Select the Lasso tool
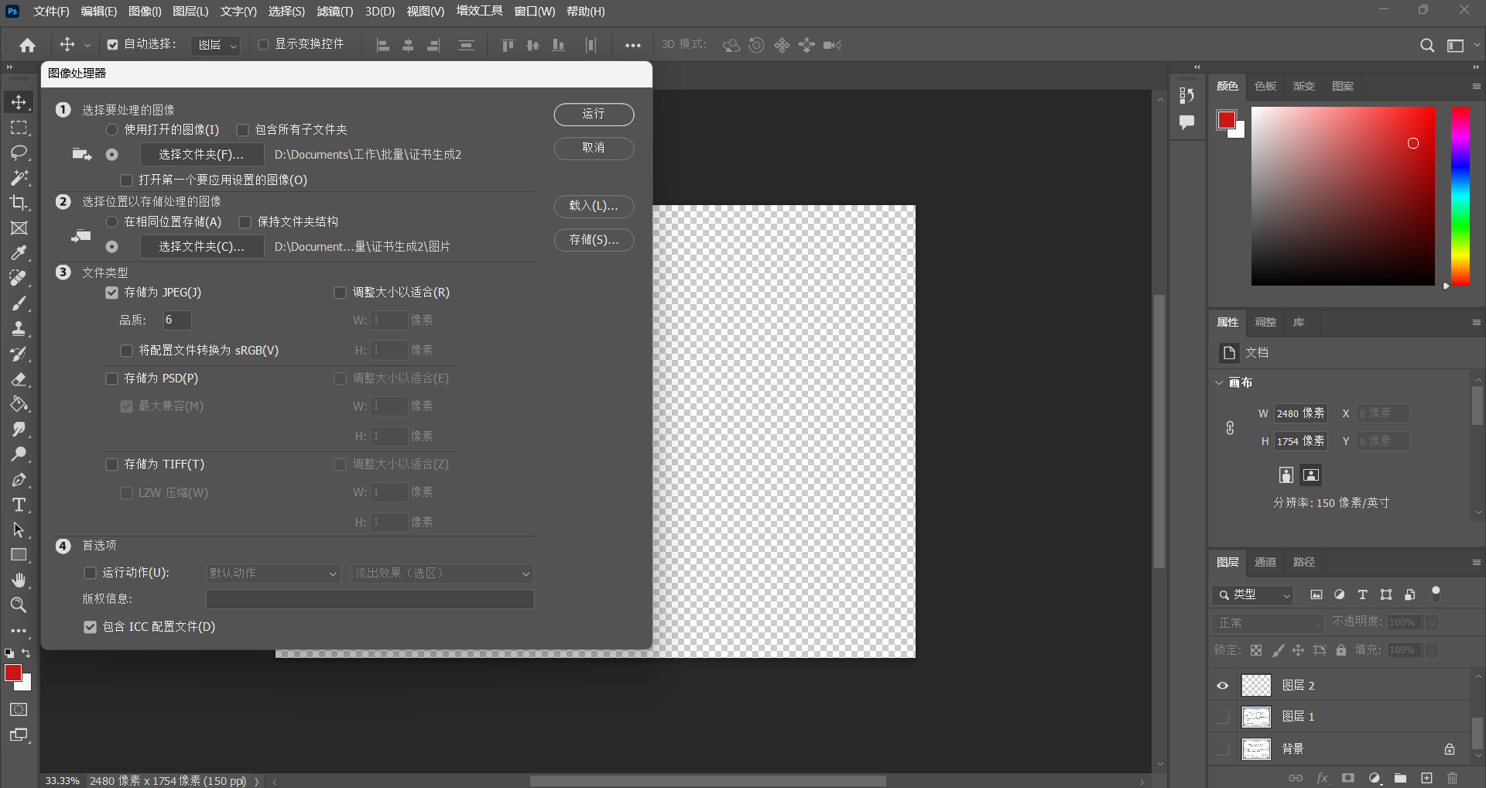The width and height of the screenshot is (1486, 788). tap(19, 152)
